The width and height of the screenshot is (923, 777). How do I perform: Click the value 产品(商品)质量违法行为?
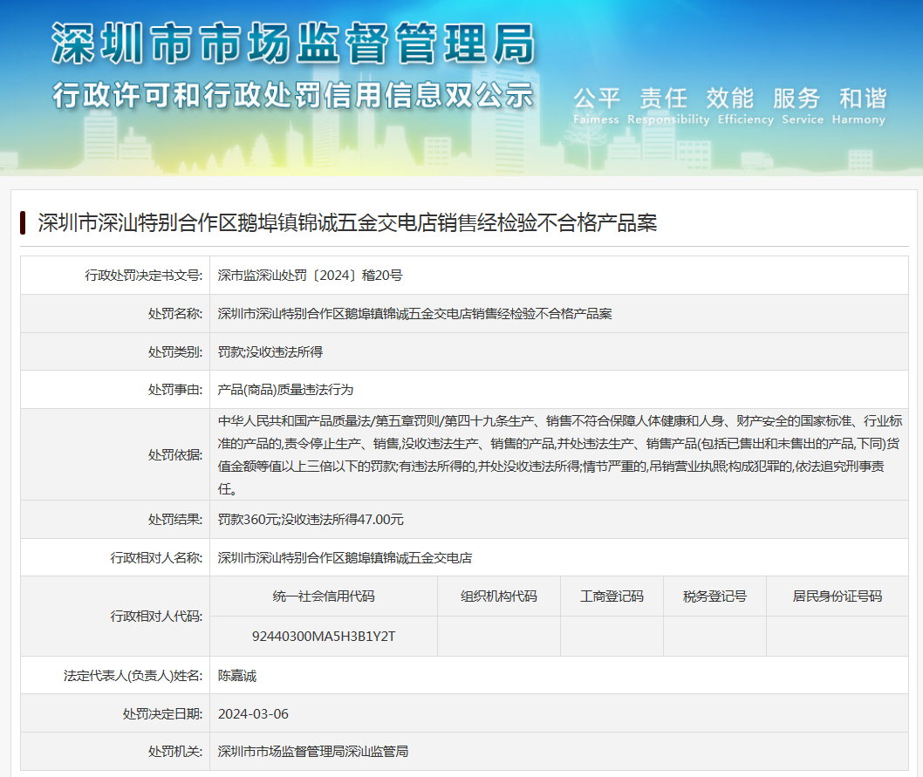(285, 390)
